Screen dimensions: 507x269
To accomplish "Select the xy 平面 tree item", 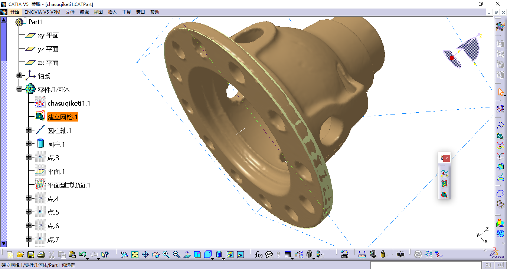I will pos(48,36).
